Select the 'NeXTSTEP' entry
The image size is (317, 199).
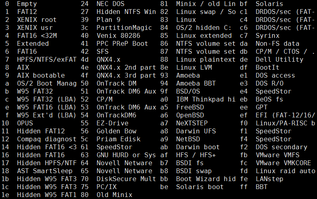192,123
